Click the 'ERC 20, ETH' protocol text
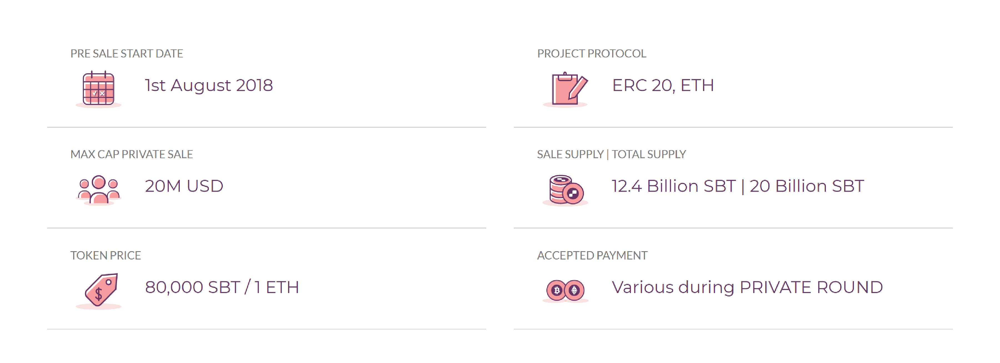This screenshot has width=1000, height=363. click(x=663, y=86)
